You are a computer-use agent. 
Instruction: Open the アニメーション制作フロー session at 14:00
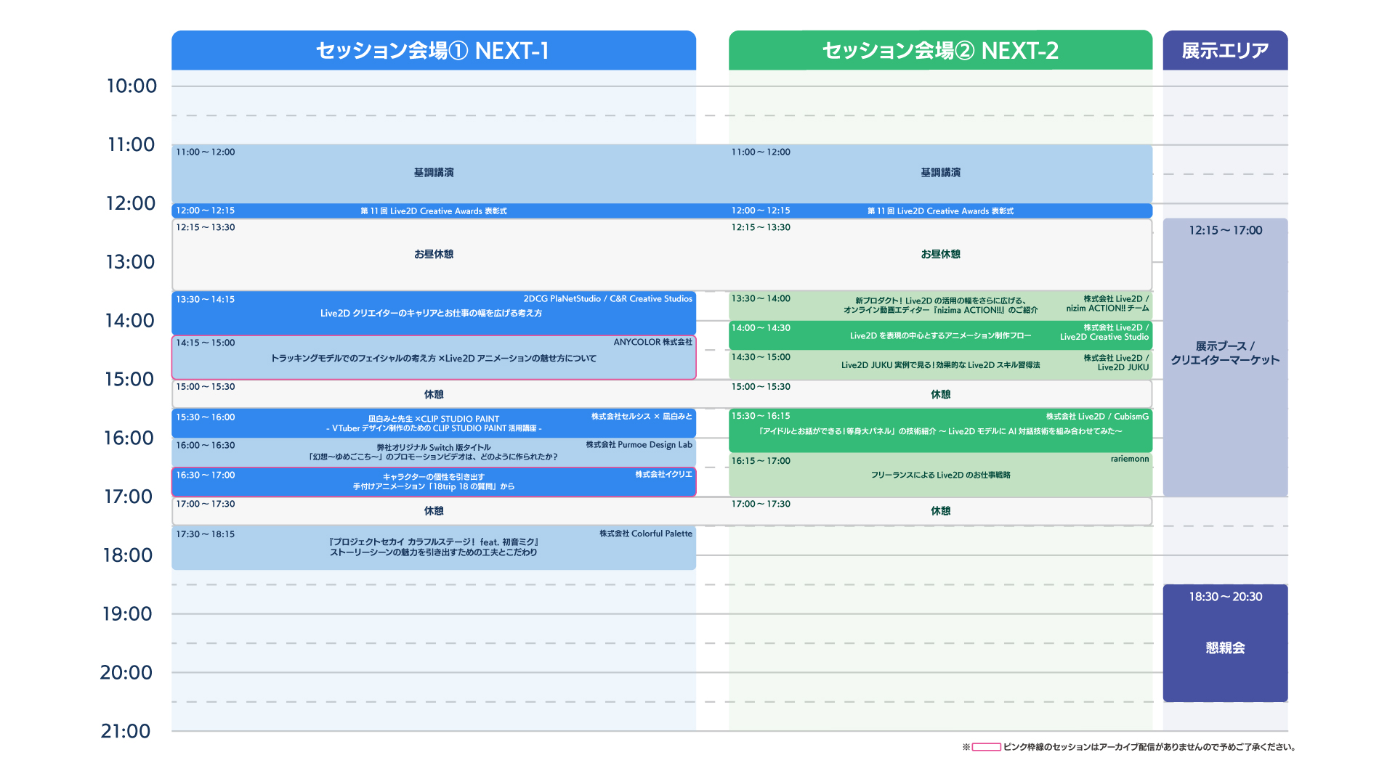(x=940, y=335)
